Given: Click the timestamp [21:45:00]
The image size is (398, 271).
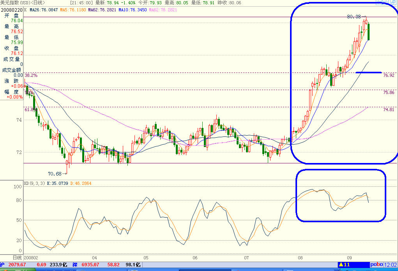Looking at the screenshot, I should 81,3.
